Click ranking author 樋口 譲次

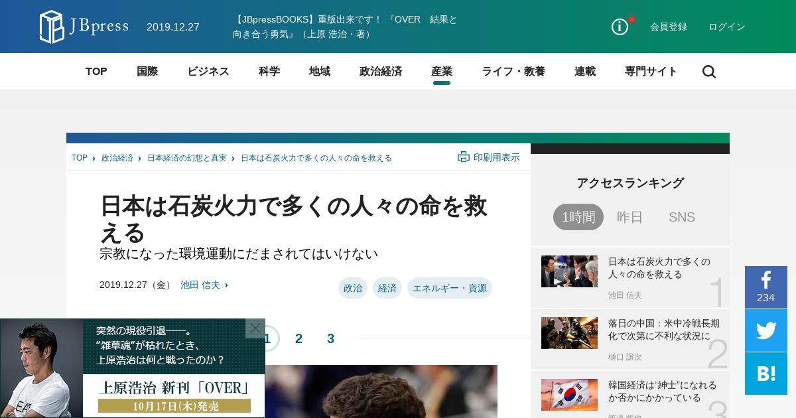point(625,357)
